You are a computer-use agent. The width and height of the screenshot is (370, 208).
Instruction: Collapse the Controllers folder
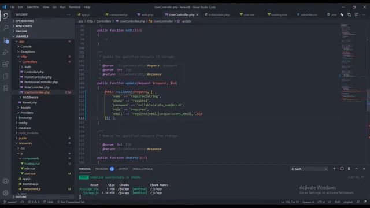(x=29, y=62)
